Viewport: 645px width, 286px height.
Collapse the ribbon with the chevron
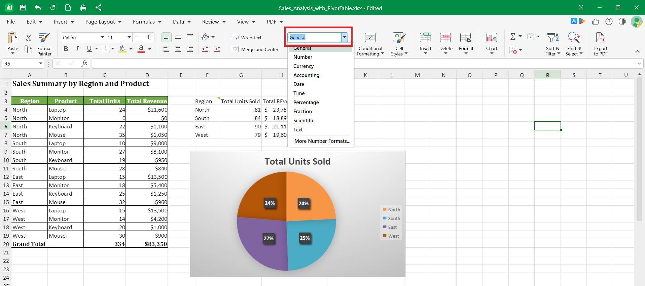(637, 51)
